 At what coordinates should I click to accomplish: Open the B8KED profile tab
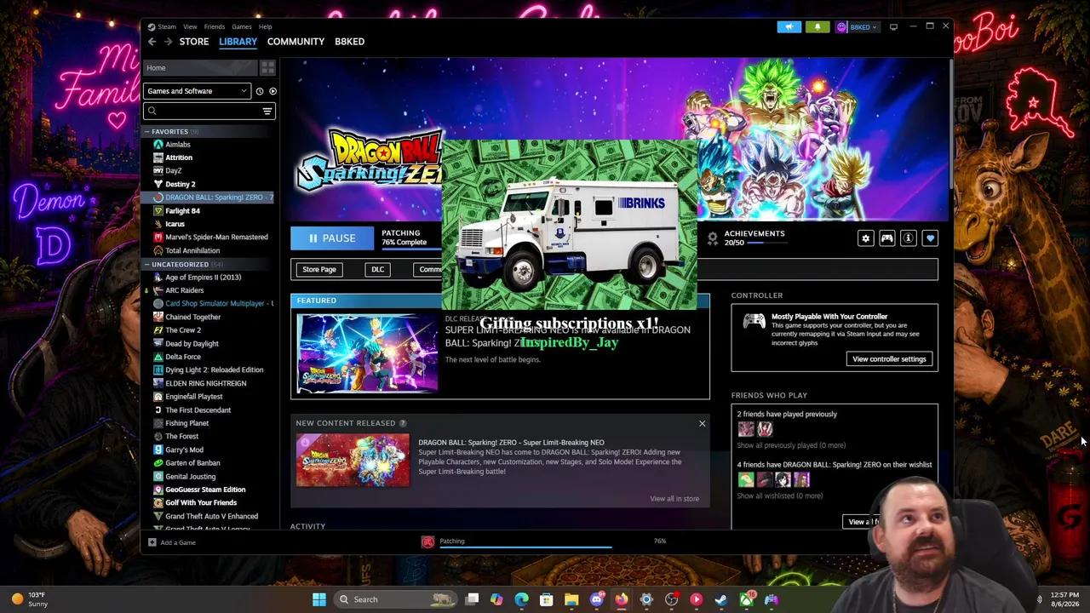[x=349, y=42]
